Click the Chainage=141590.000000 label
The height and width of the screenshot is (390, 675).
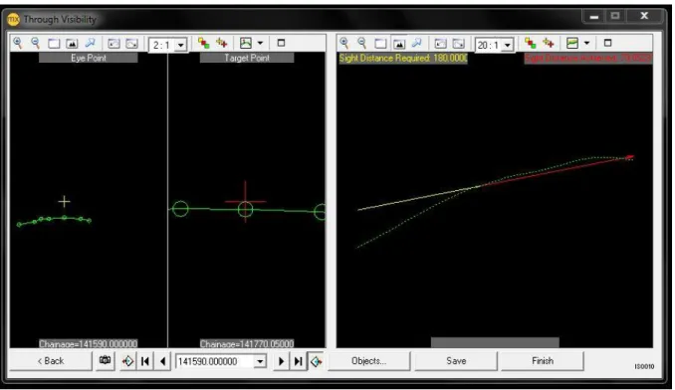[89, 344]
